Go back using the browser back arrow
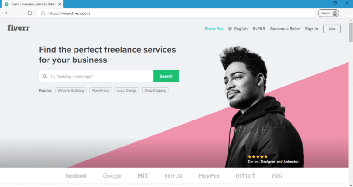Viewport: 353px width, 187px height. (x=7, y=13)
